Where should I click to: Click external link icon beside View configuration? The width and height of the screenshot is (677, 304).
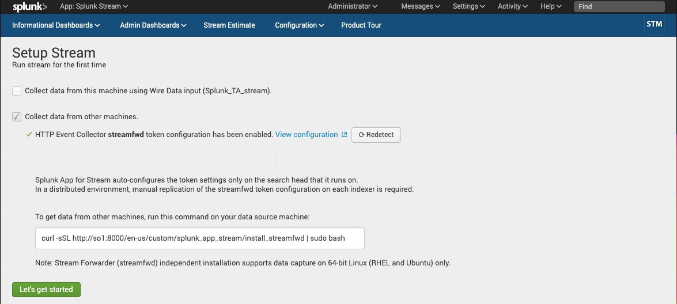coord(344,135)
